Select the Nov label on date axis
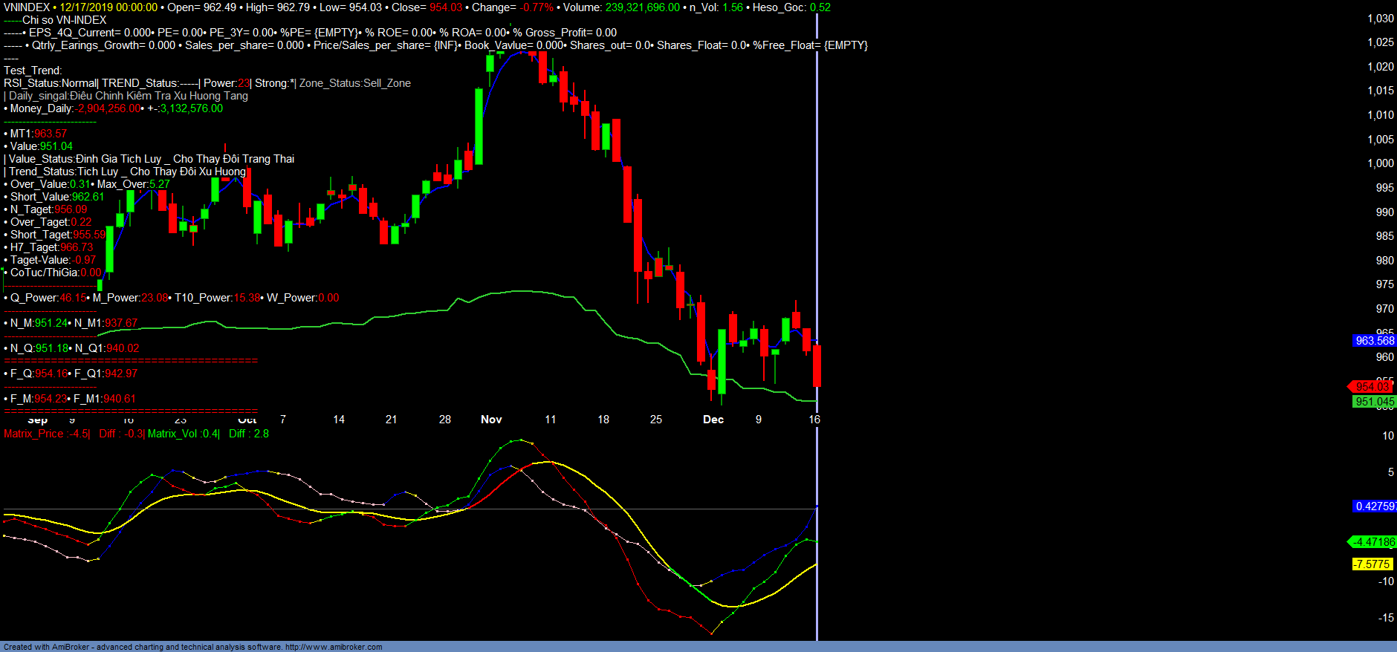The image size is (1397, 652). pos(491,420)
